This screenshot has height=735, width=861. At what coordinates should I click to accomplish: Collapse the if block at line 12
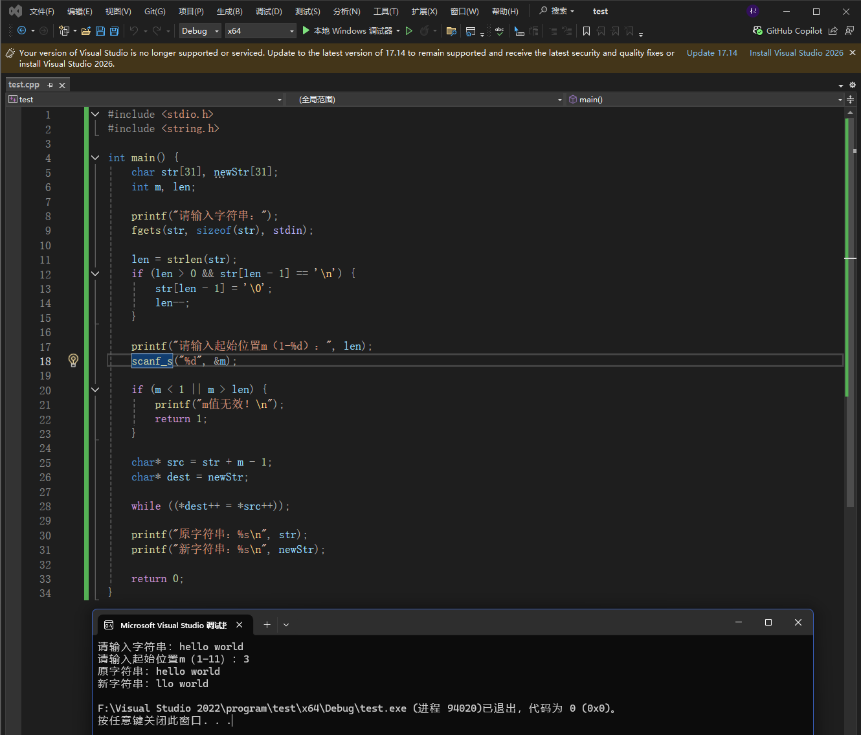pos(95,273)
